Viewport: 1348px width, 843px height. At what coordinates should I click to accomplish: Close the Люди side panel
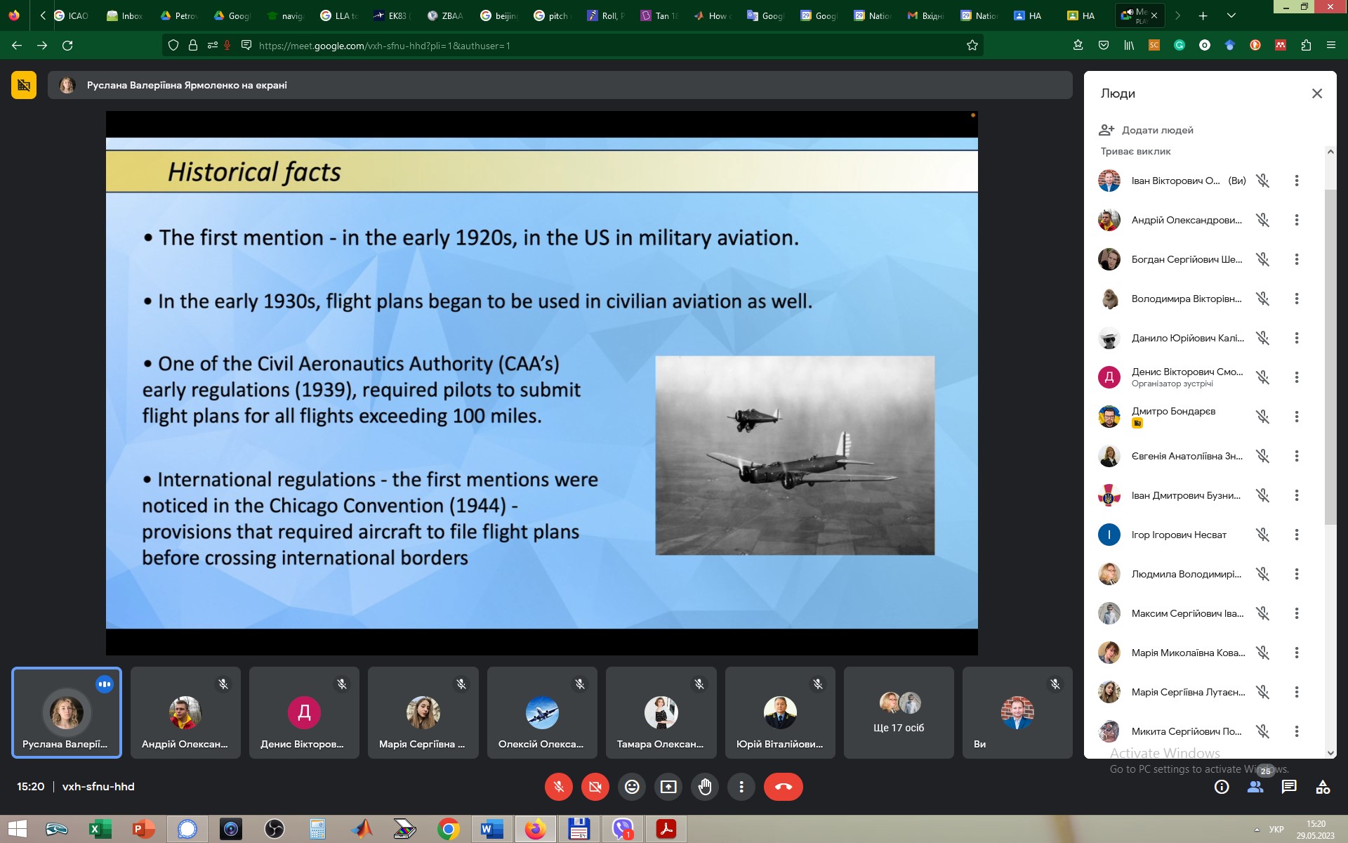(x=1317, y=93)
